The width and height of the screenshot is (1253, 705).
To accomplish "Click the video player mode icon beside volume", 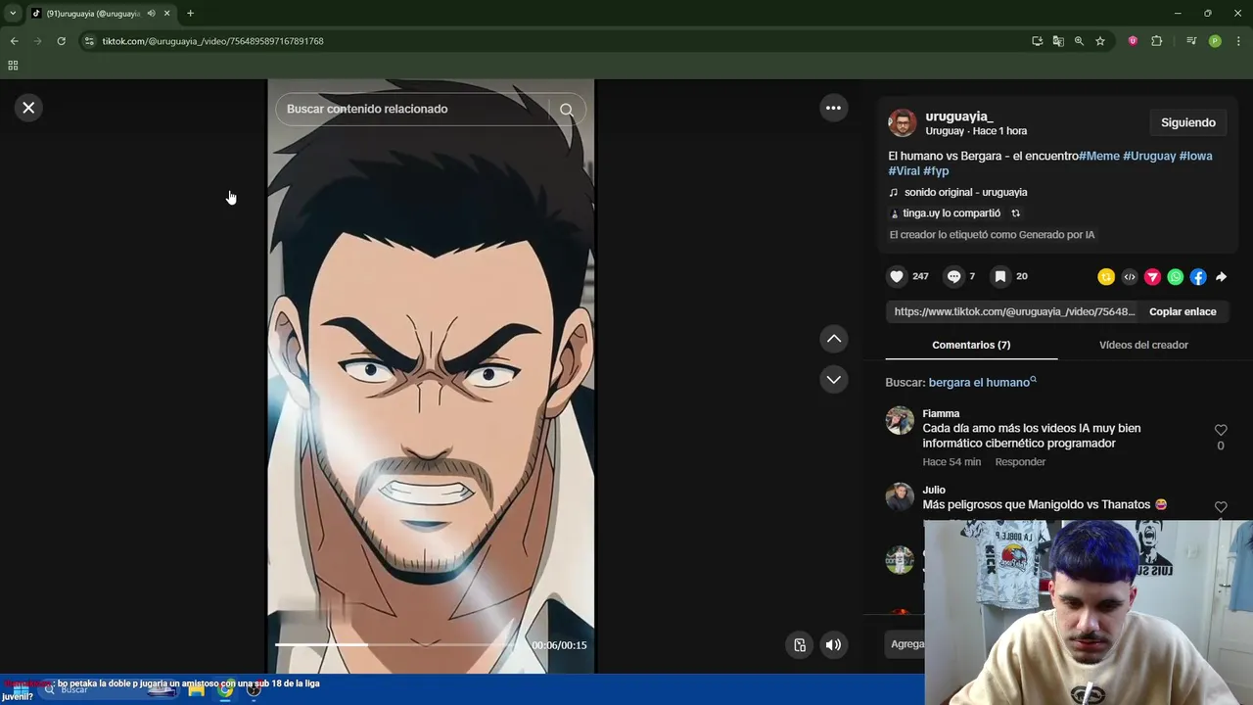I will click(800, 645).
